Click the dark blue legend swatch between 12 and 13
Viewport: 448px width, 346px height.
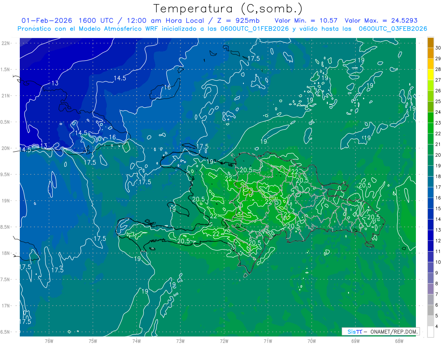(430, 236)
